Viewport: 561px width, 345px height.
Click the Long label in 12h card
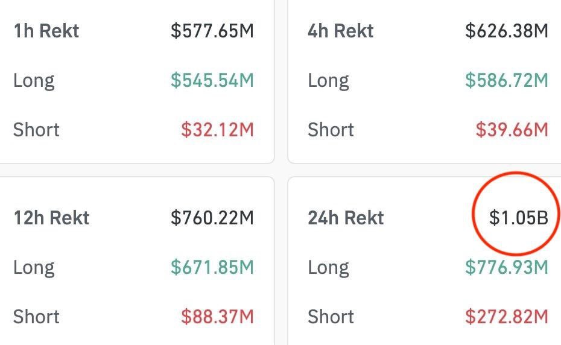34,267
